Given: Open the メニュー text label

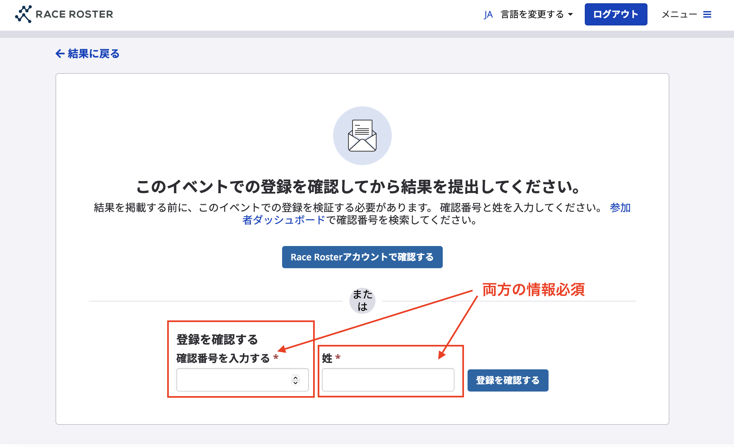Looking at the screenshot, I should 679,14.
